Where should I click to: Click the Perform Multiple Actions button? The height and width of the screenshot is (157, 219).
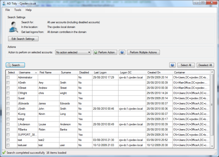tap(143, 52)
